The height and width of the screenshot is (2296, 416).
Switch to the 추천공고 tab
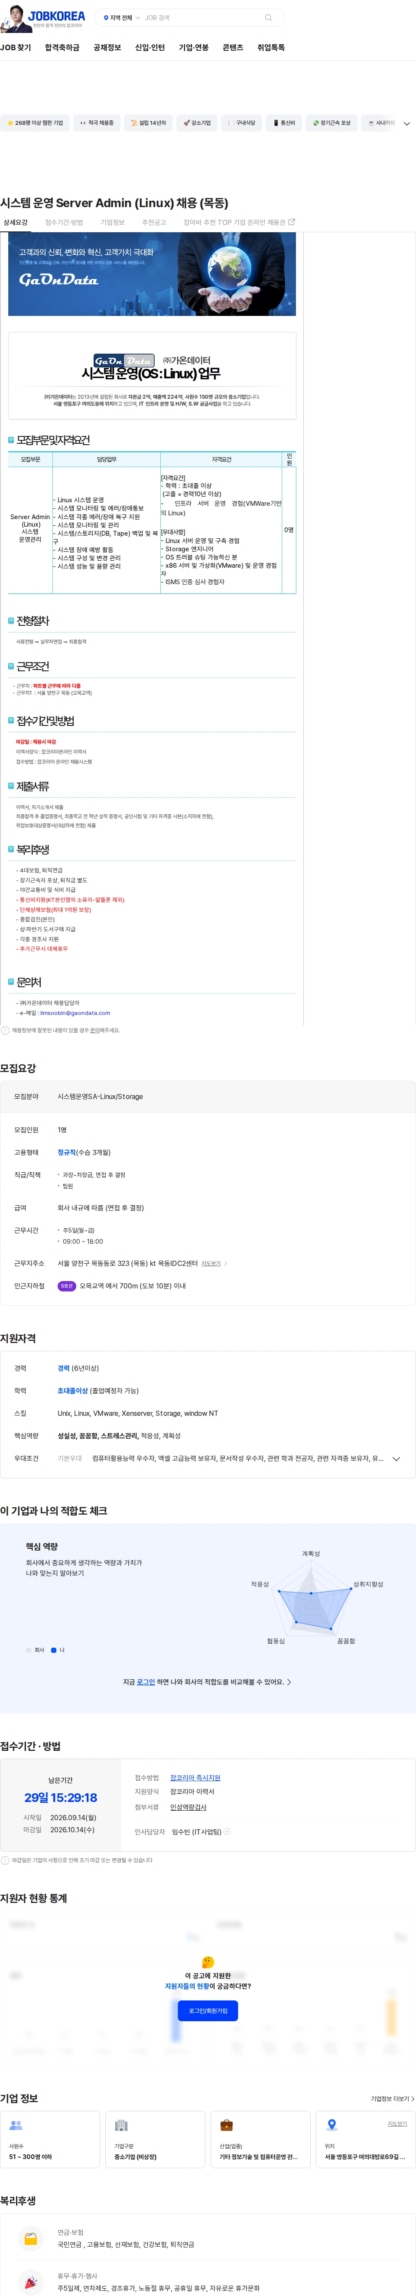(x=154, y=222)
